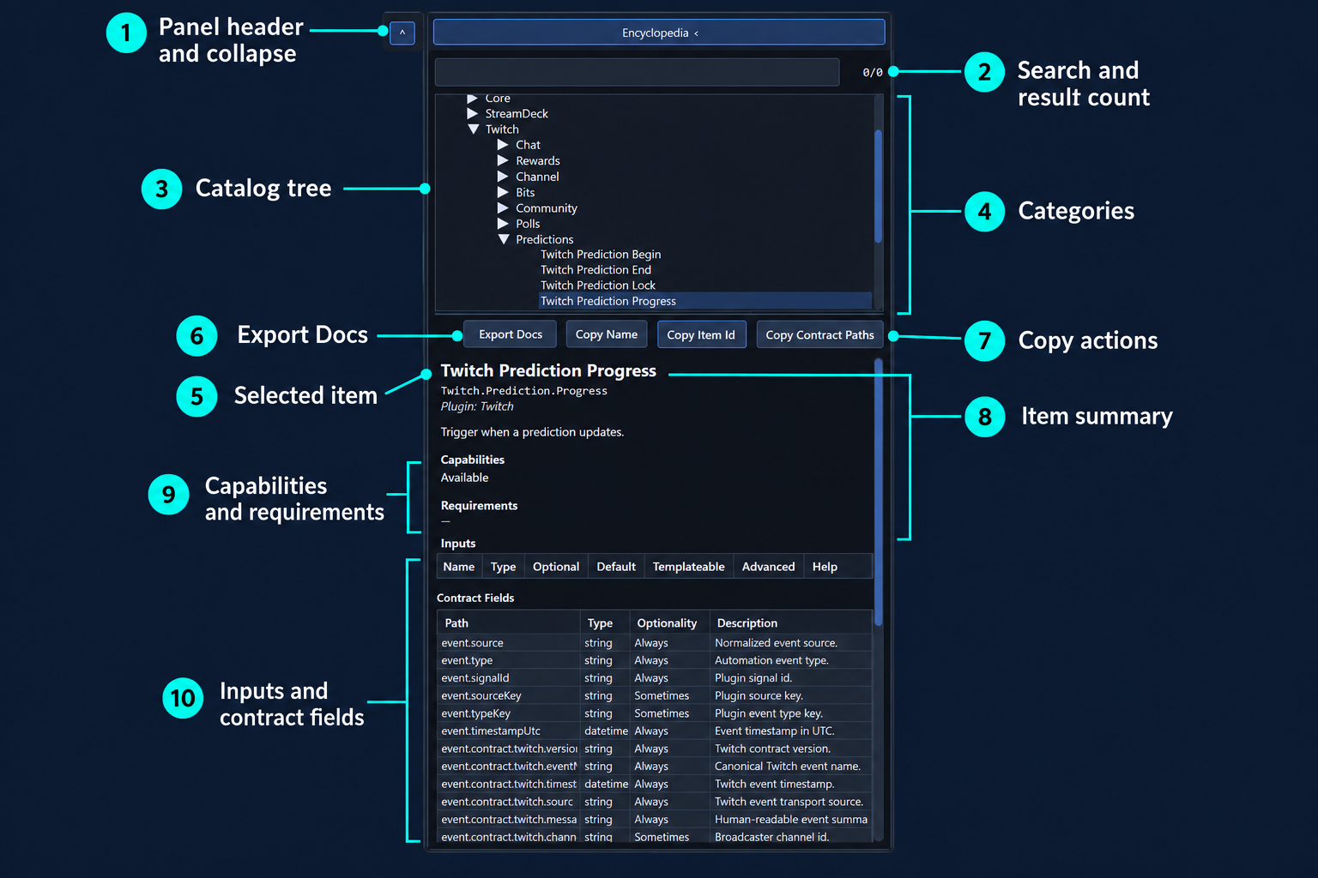Select Twitch Prediction Progress item

[704, 301]
